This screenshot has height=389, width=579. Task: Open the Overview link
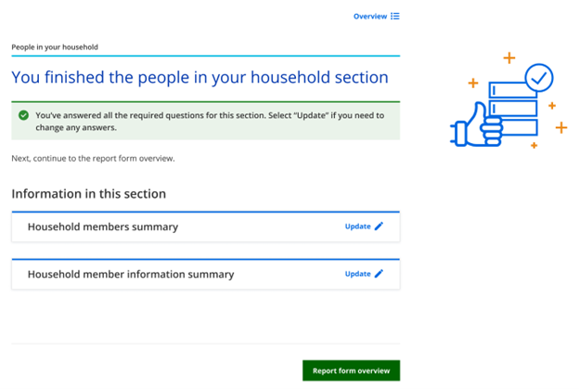(x=369, y=16)
